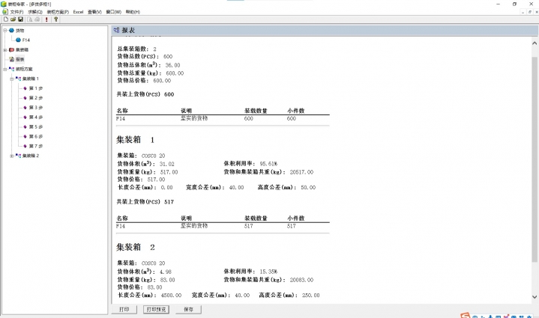This screenshot has height=318, width=539.
Task: Click the 打印预览 button
Action: pyautogui.click(x=157, y=308)
